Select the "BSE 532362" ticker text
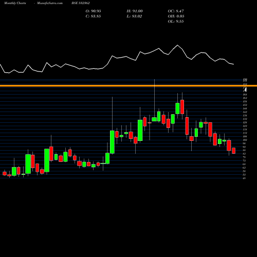The image size is (257, 257). click(x=81, y=3)
